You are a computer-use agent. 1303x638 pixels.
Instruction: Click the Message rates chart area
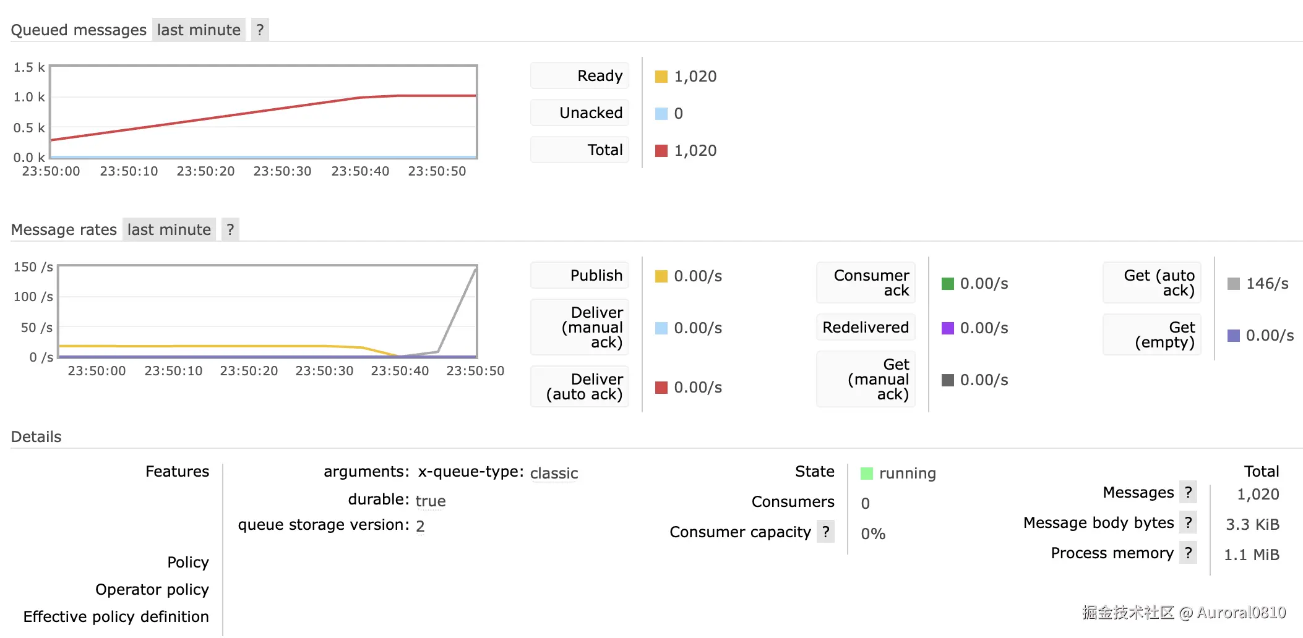(267, 312)
